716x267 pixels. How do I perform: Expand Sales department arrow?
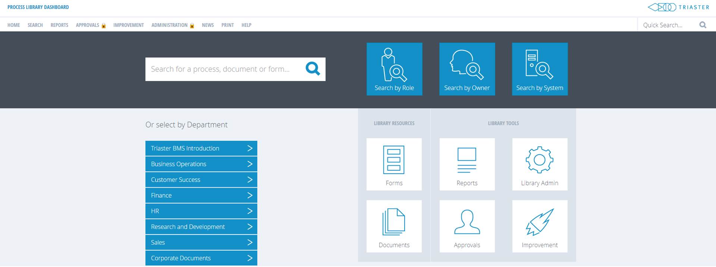point(250,242)
